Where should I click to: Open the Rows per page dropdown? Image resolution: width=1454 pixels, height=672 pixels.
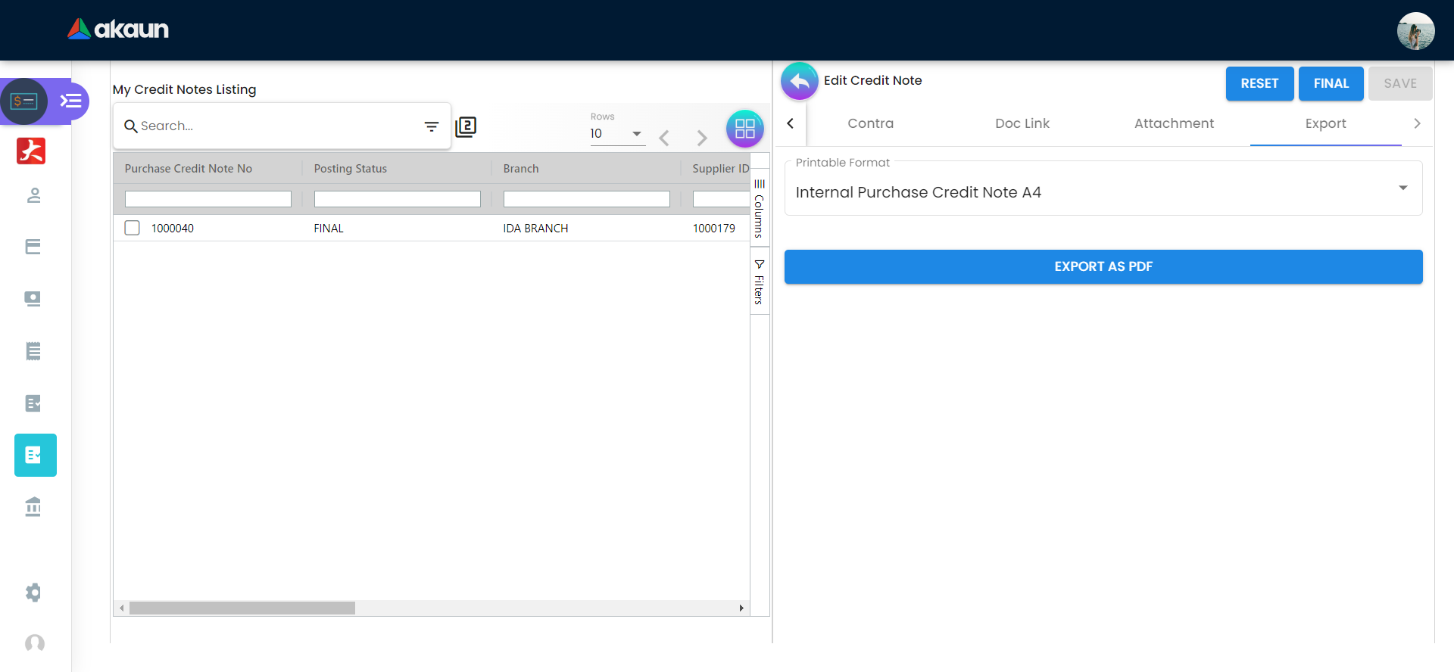[x=616, y=134]
